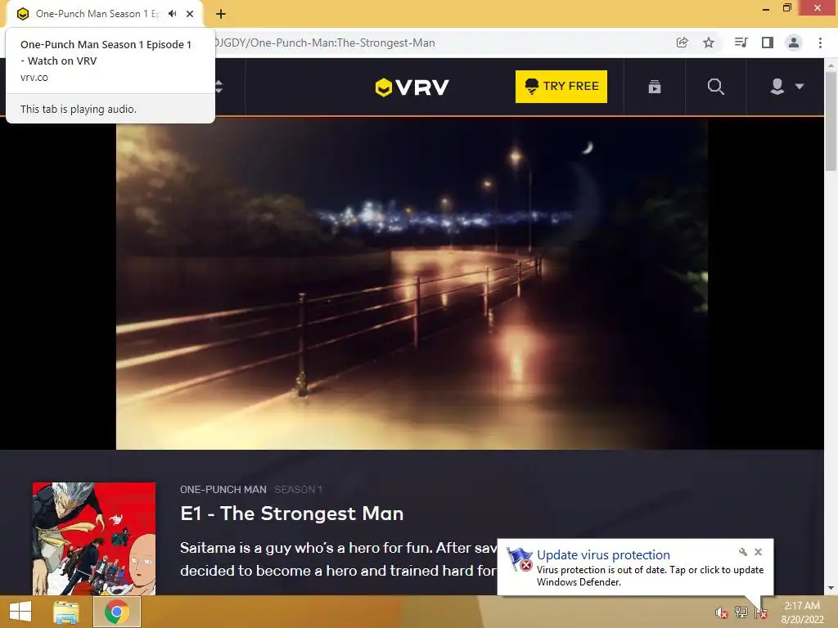
Task: Go to VRV home via the logo
Action: pos(412,87)
